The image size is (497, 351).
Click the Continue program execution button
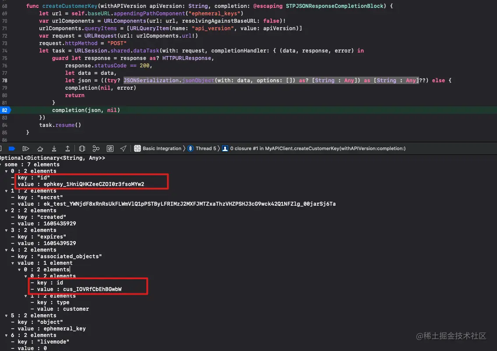point(26,148)
